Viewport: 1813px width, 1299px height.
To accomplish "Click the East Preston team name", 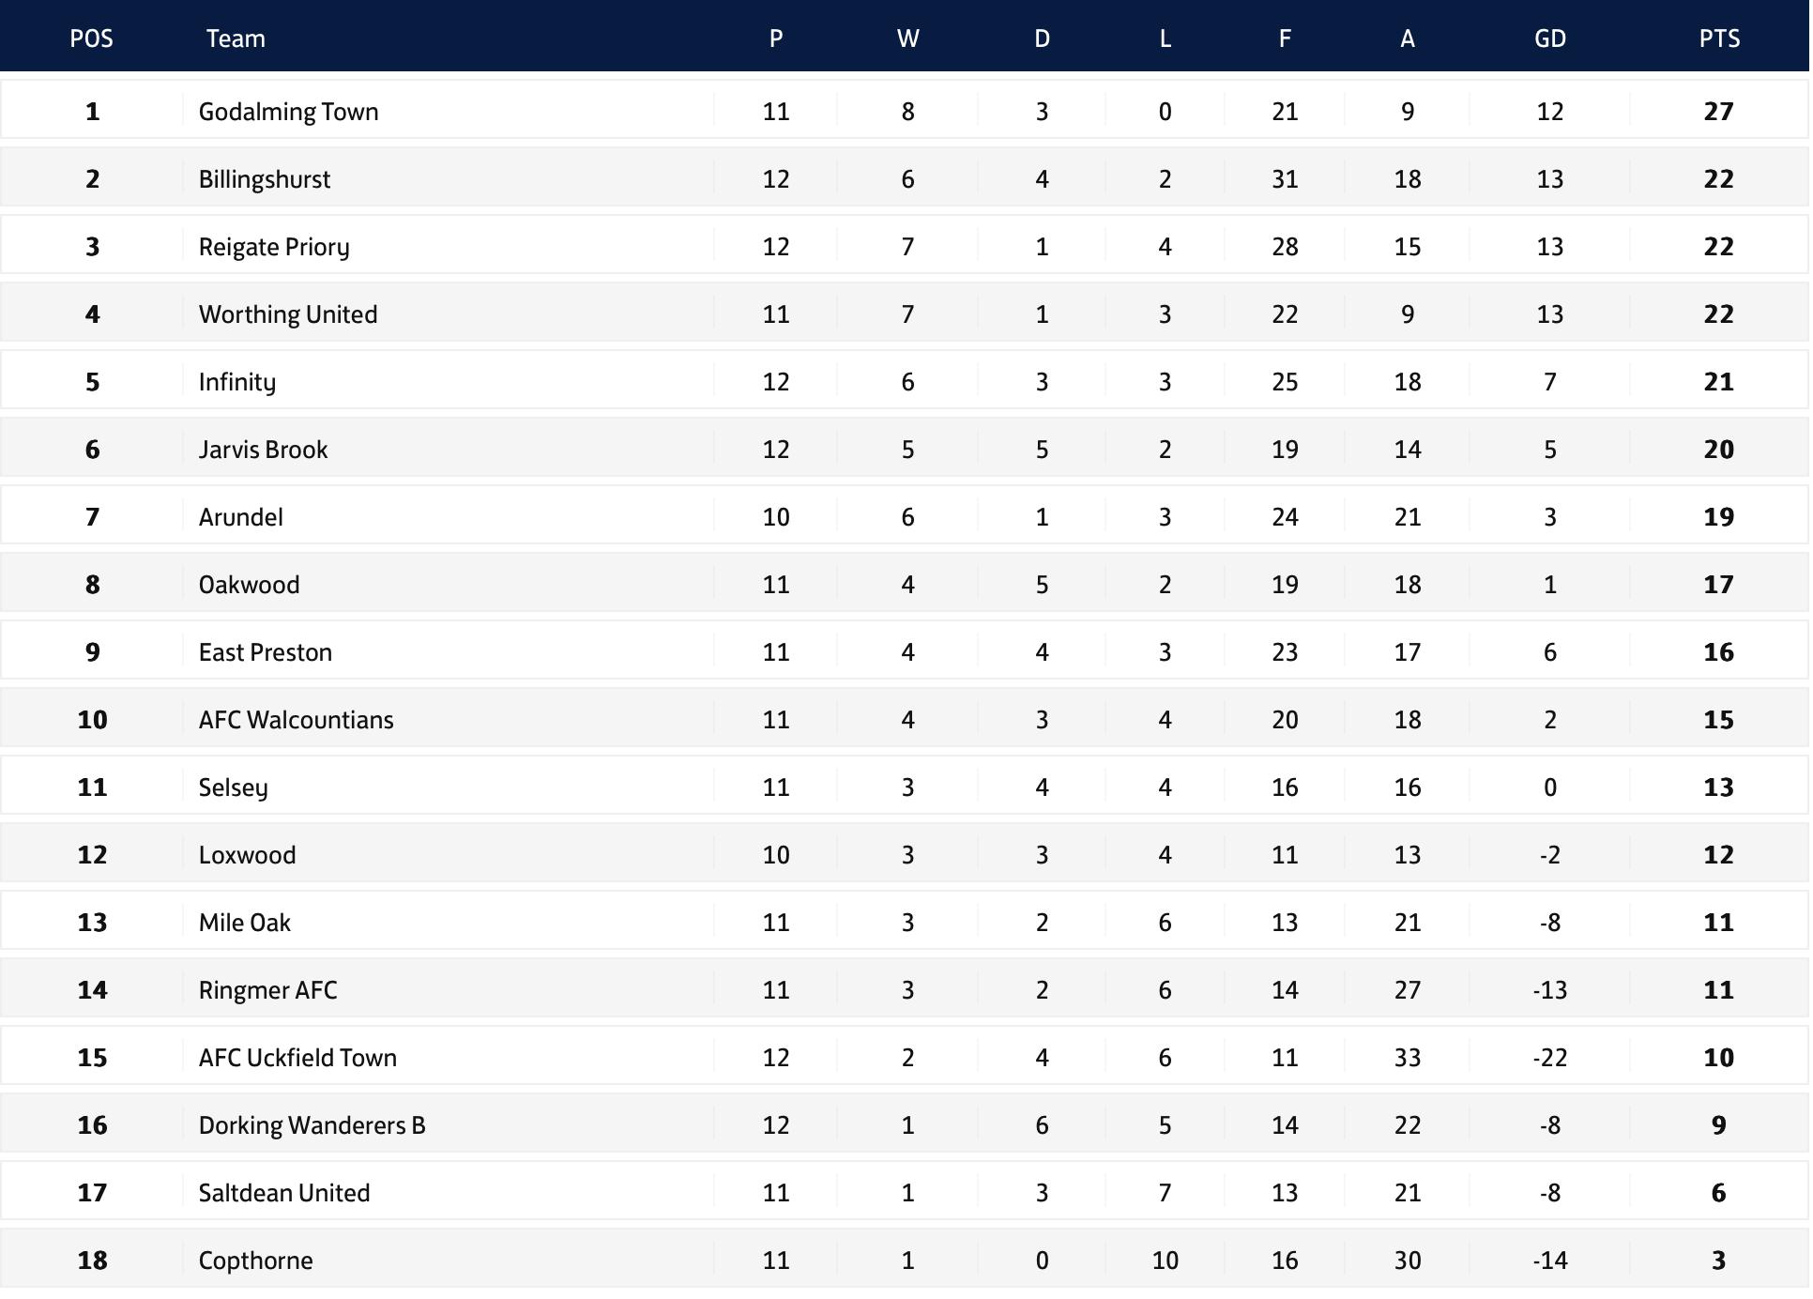I will [x=265, y=652].
